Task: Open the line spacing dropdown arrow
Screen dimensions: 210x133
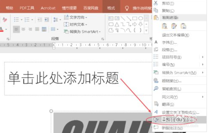Action: [60, 20]
